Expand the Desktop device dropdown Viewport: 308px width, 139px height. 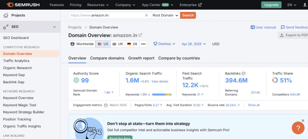tap(164, 44)
